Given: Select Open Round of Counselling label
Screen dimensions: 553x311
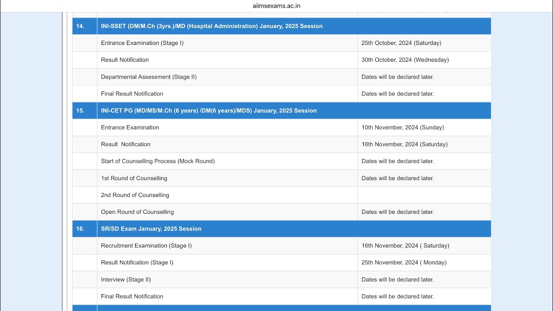Looking at the screenshot, I should point(137,212).
